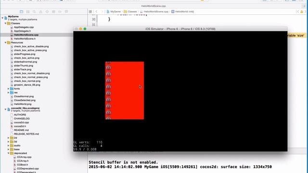
Task: Show the Symbol navigator
Action: pyautogui.click(x=28, y=12)
